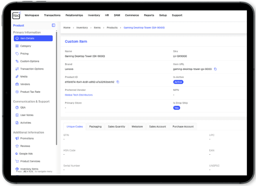The height and width of the screenshot is (186, 256).
Task: Click the Q&A question mark icon
Action: click(x=17, y=107)
